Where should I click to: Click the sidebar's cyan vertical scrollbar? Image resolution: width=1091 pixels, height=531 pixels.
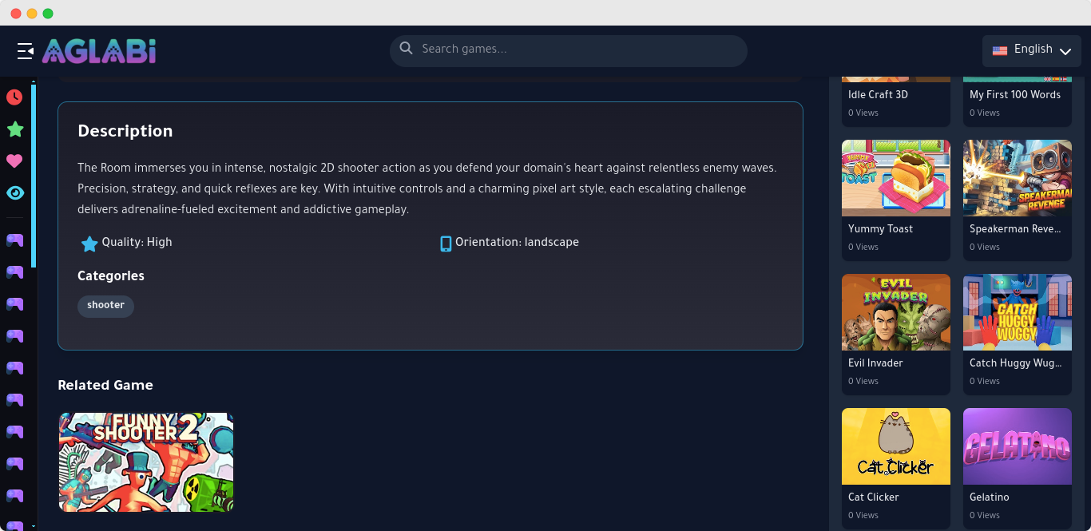[x=34, y=176]
